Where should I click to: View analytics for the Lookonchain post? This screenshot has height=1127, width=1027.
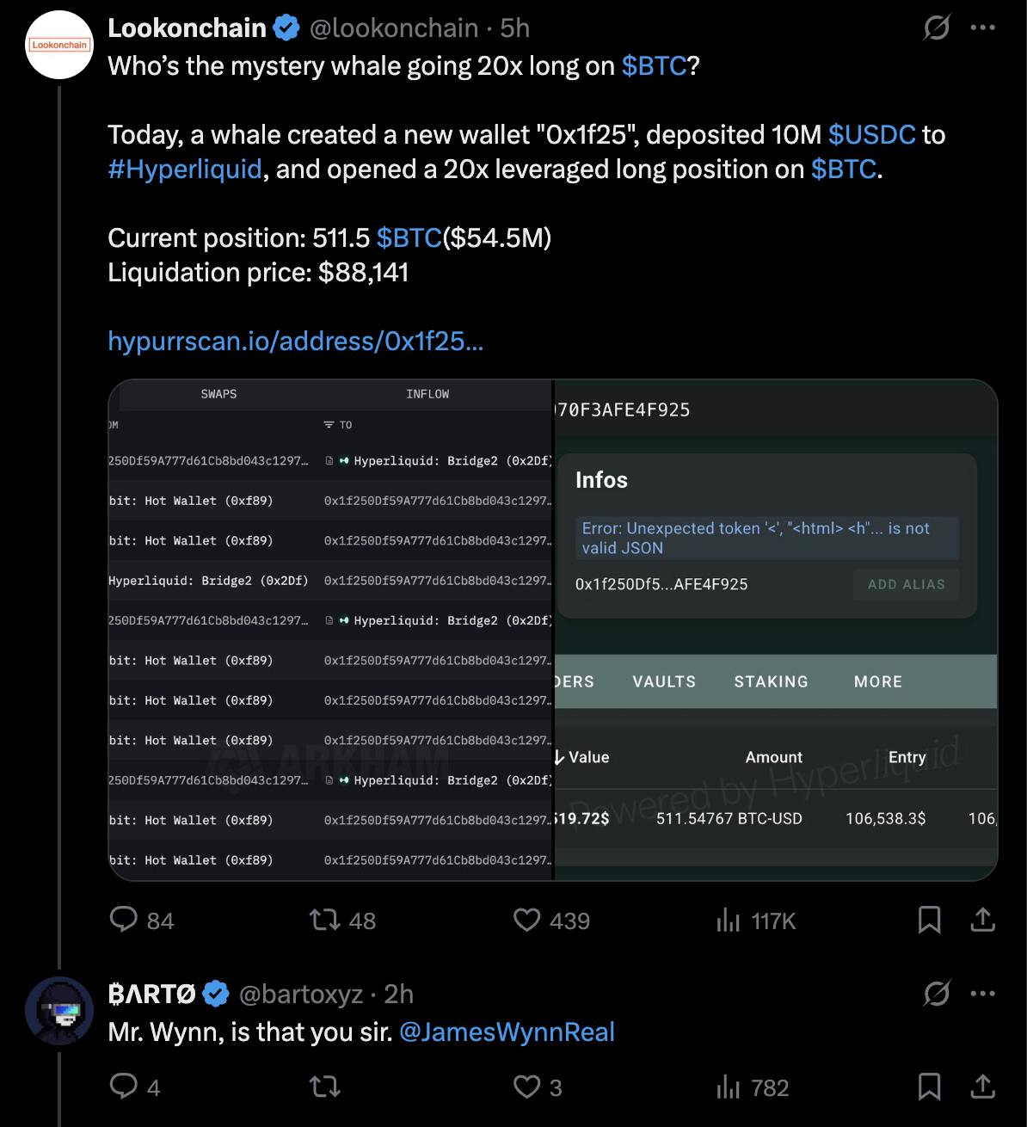pos(728,921)
